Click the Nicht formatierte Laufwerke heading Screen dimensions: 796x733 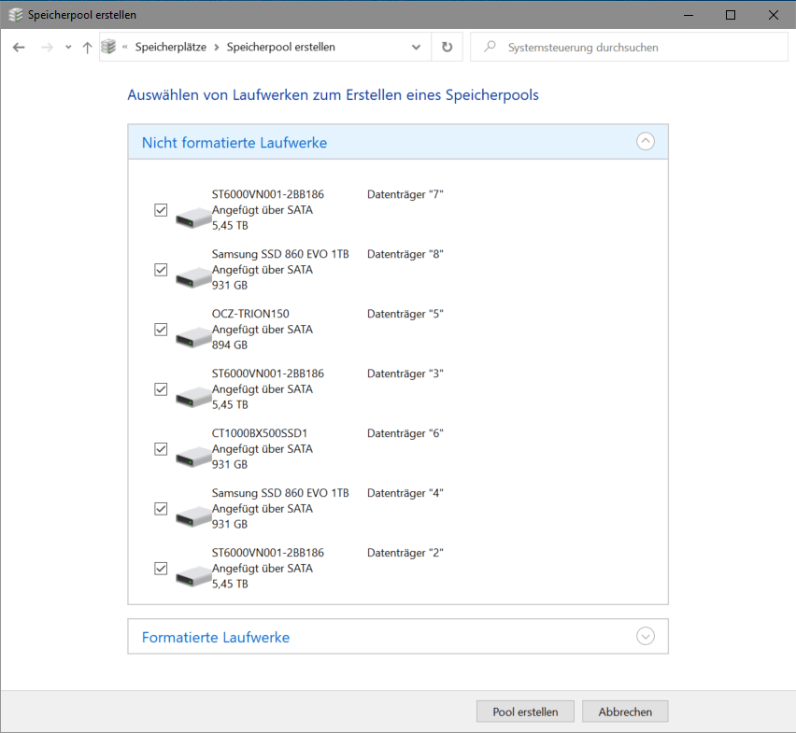click(234, 143)
